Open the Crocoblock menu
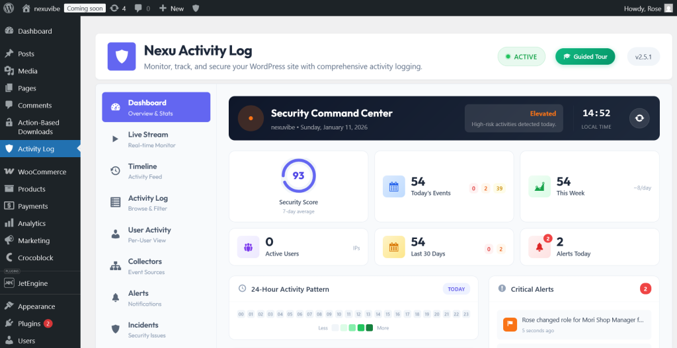Viewport: 677px width, 348px height. [40, 258]
